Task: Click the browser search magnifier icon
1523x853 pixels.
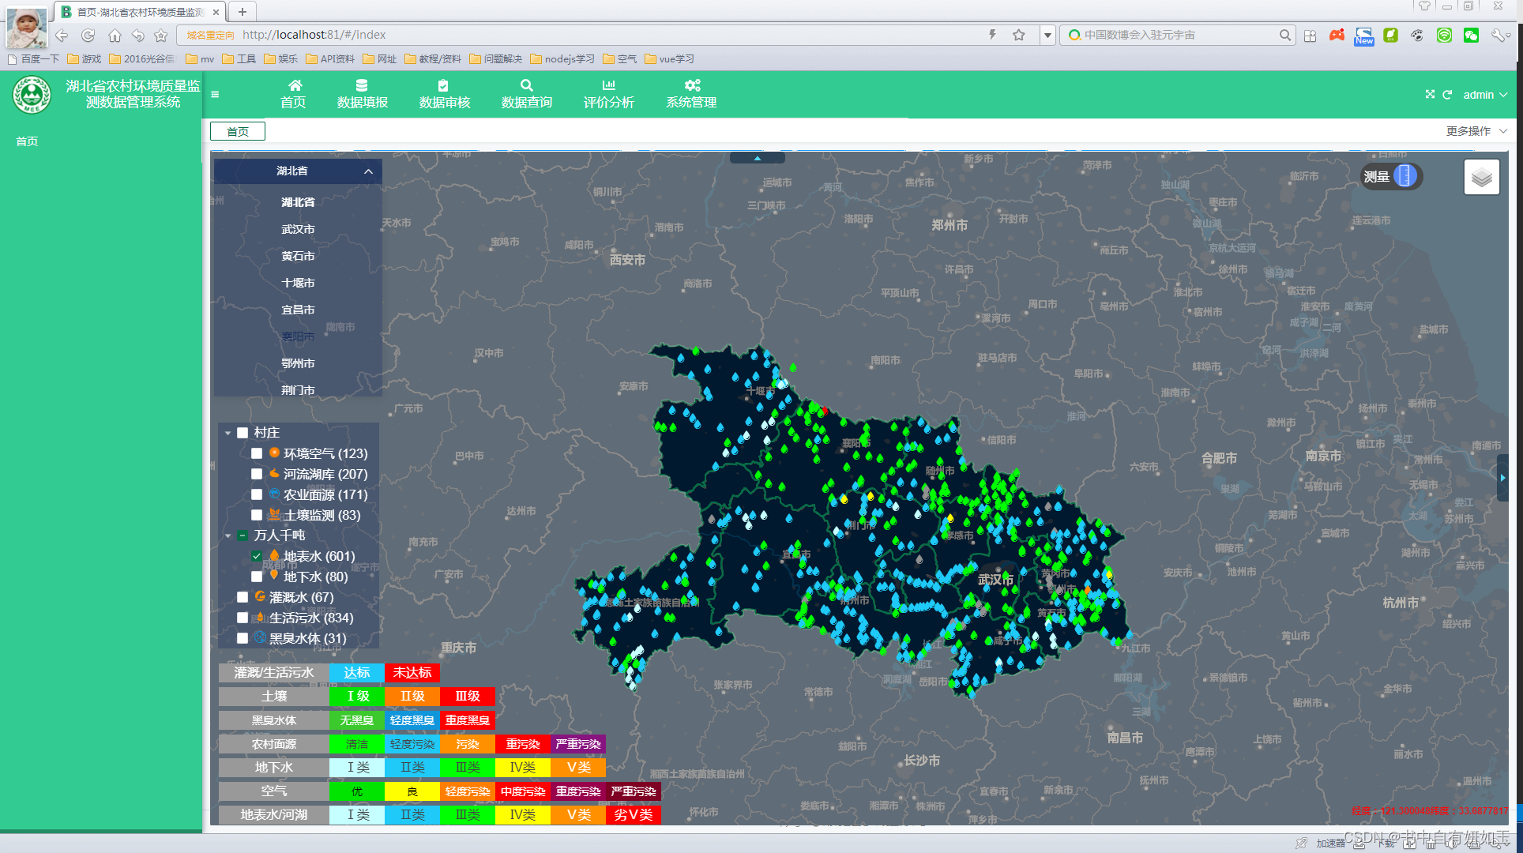Action: click(1285, 35)
